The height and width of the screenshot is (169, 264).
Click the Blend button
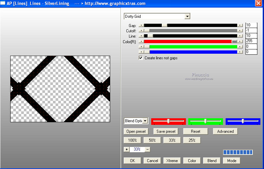[x=212, y=161]
